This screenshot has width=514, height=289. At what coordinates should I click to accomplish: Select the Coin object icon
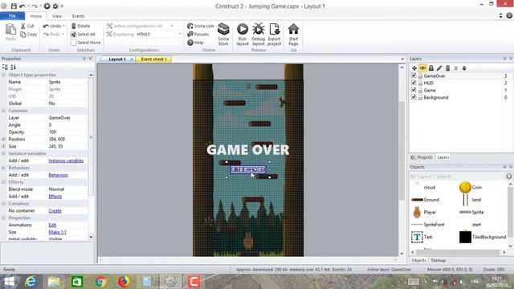point(465,187)
